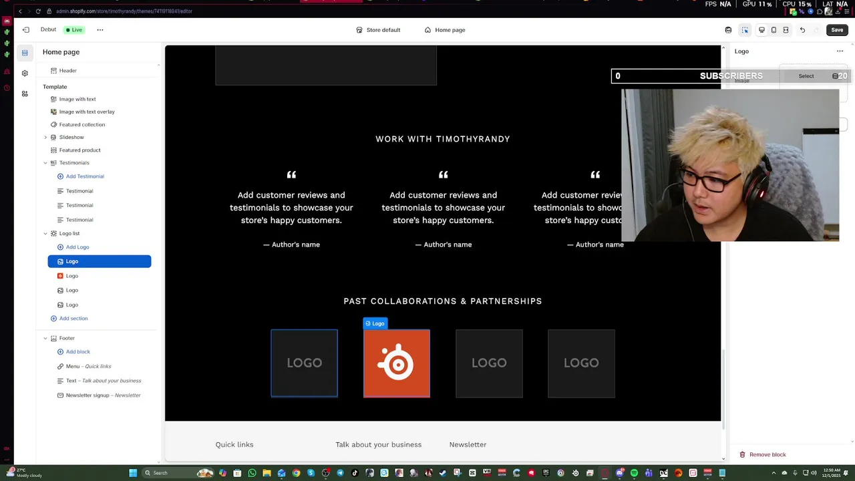Open the Sidekick assistant face icon
Screen dimensions: 855x481
point(728,30)
